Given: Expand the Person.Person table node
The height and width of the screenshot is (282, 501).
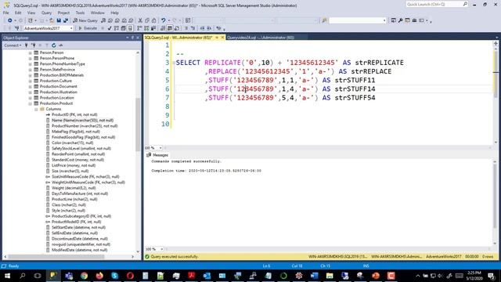Looking at the screenshot, I should [31, 52].
